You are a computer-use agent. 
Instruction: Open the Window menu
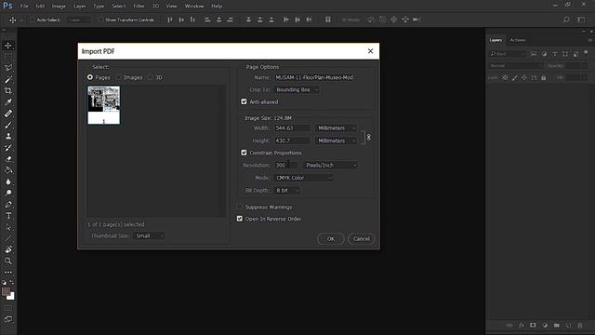click(x=194, y=7)
